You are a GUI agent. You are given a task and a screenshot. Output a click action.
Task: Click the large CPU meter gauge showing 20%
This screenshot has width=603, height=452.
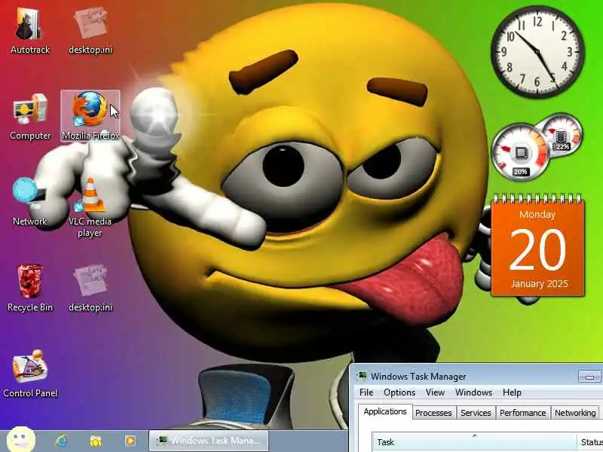point(521,153)
